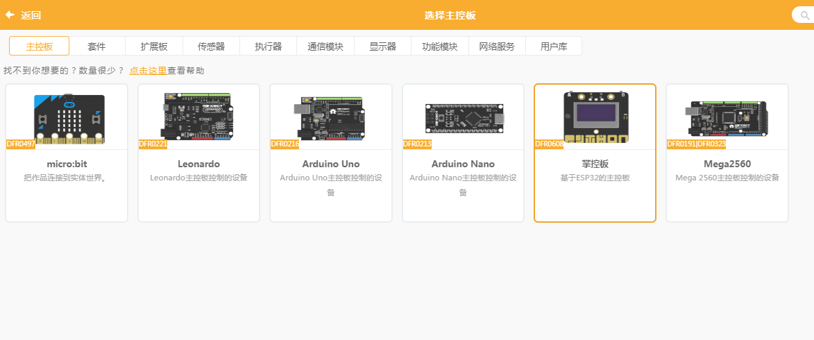Click the 基于ESP32的主控板 description
The image size is (814, 340).
click(595, 178)
